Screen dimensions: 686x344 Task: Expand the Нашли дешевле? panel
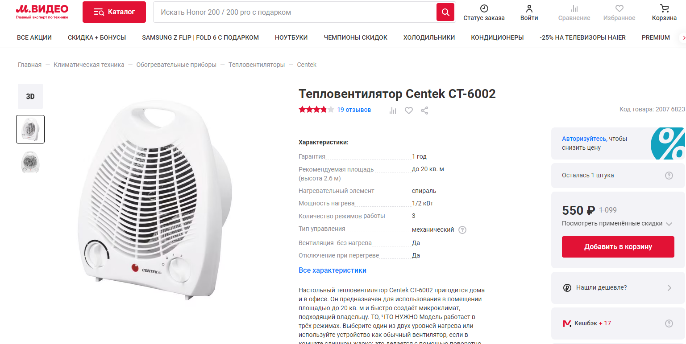click(618, 288)
